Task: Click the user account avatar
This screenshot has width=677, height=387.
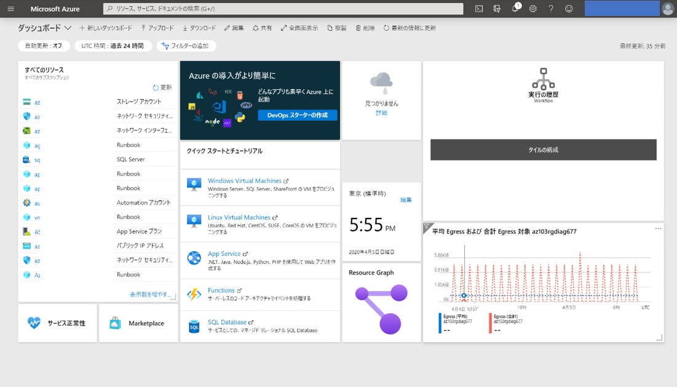Action: pyautogui.click(x=668, y=9)
